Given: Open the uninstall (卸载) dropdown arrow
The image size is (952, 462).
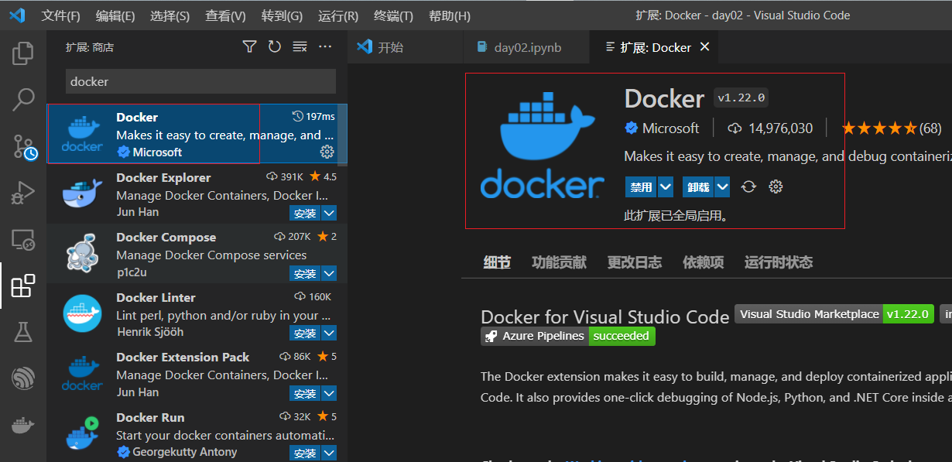Looking at the screenshot, I should click(722, 187).
